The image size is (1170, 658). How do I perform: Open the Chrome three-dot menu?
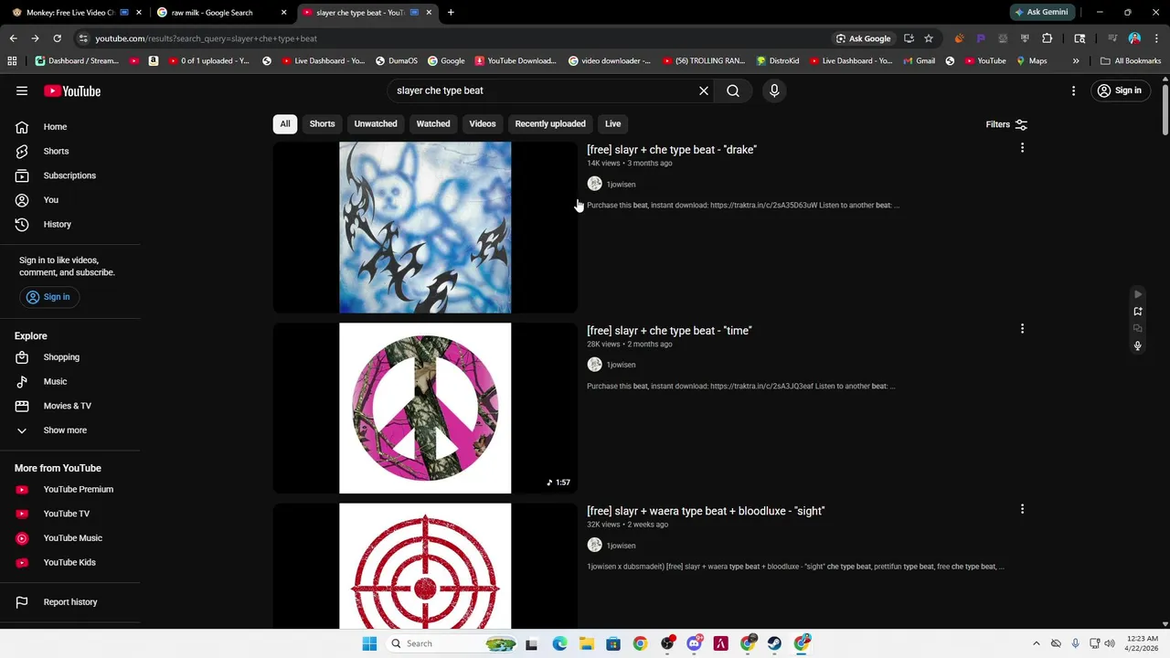(x=1154, y=38)
